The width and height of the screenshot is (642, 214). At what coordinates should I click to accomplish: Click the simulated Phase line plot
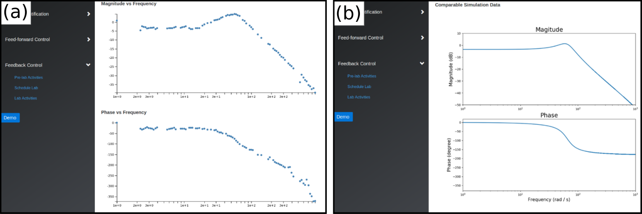tap(549, 155)
